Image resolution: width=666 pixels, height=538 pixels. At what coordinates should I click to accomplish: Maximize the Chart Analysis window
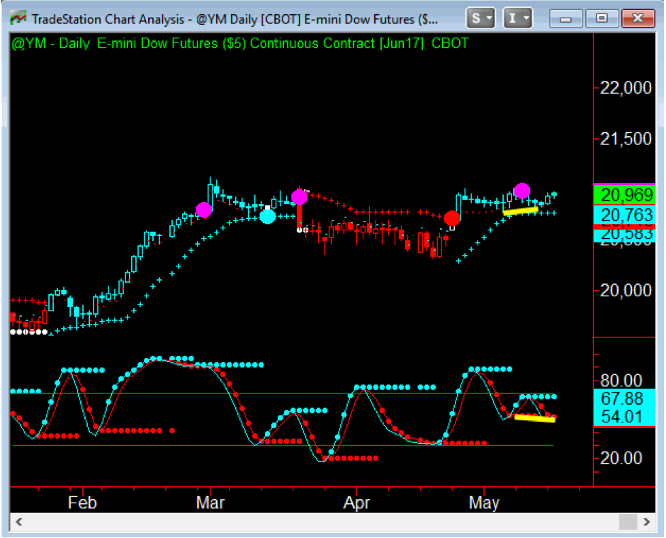coord(602,18)
